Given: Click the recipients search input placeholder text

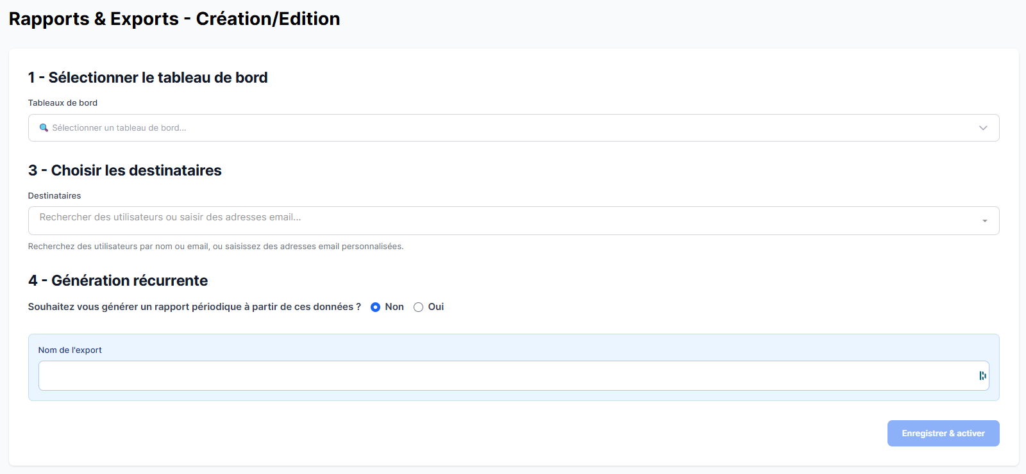Looking at the screenshot, I should [170, 218].
